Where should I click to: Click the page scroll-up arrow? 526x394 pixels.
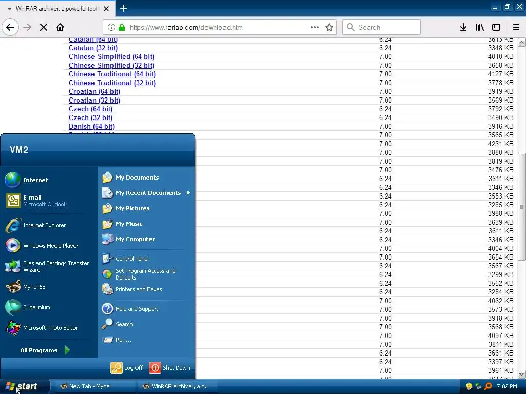522,42
